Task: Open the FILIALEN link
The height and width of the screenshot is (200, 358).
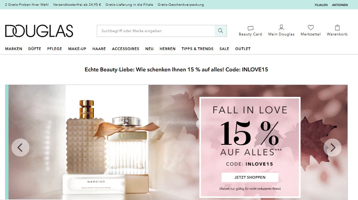Action: tap(321, 5)
